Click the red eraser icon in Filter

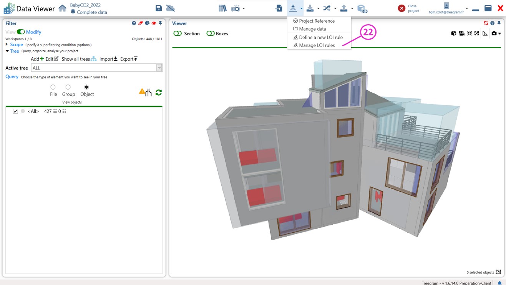coord(141,23)
